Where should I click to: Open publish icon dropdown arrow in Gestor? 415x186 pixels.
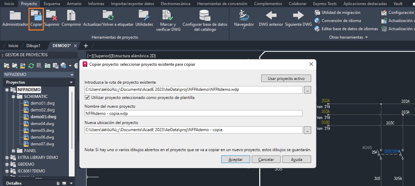point(70,66)
